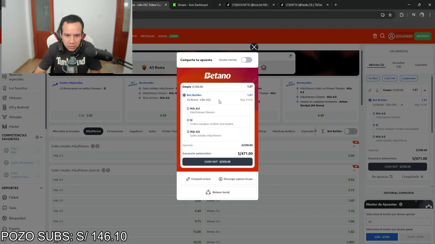Click the 4.50 Destacados odds button

[163, 115]
